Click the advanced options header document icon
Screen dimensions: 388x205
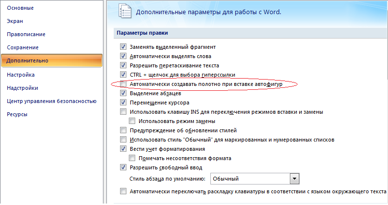[x=125, y=11]
